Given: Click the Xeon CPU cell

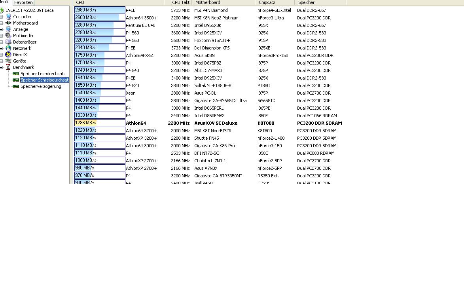Looking at the screenshot, I should click(131, 93).
